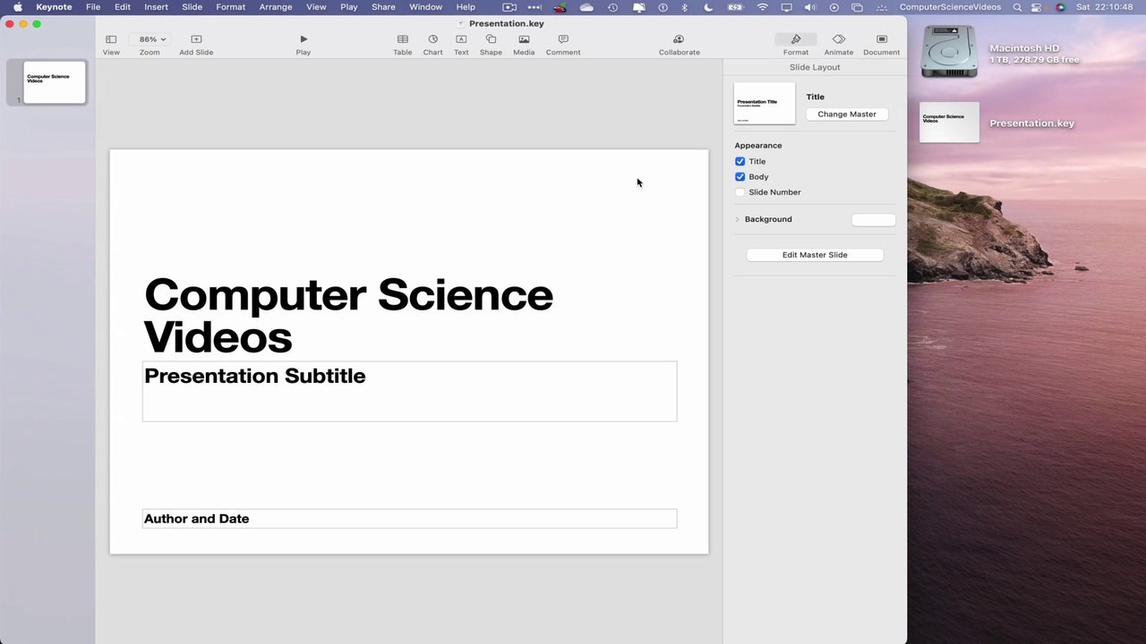Select Macintosh HD drive icon on desktop

[949, 51]
